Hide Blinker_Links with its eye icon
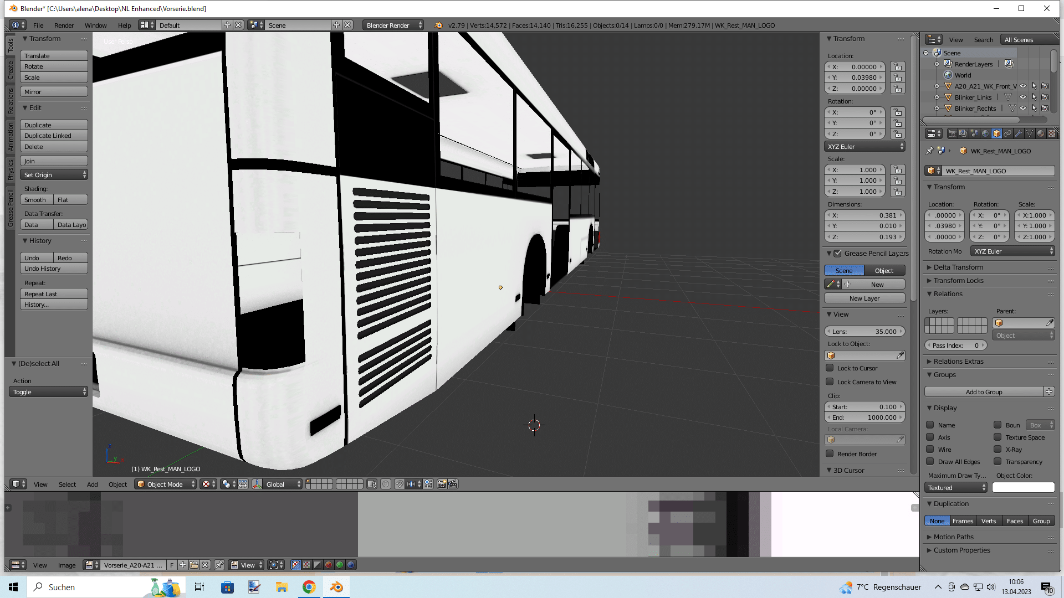 [1023, 97]
